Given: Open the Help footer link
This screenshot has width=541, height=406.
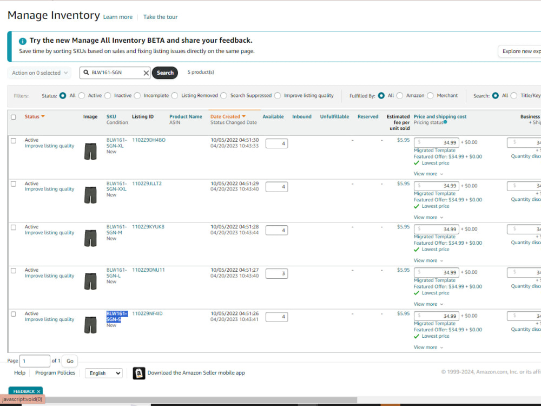Looking at the screenshot, I should pyautogui.click(x=19, y=373).
